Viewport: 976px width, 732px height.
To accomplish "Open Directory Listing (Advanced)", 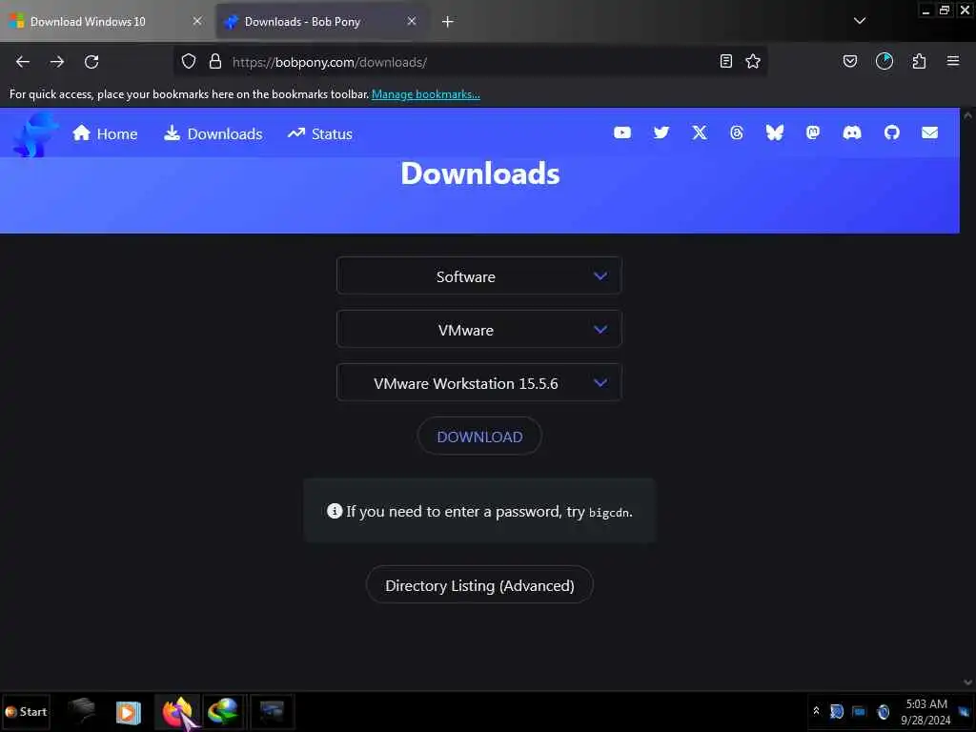I will click(479, 585).
